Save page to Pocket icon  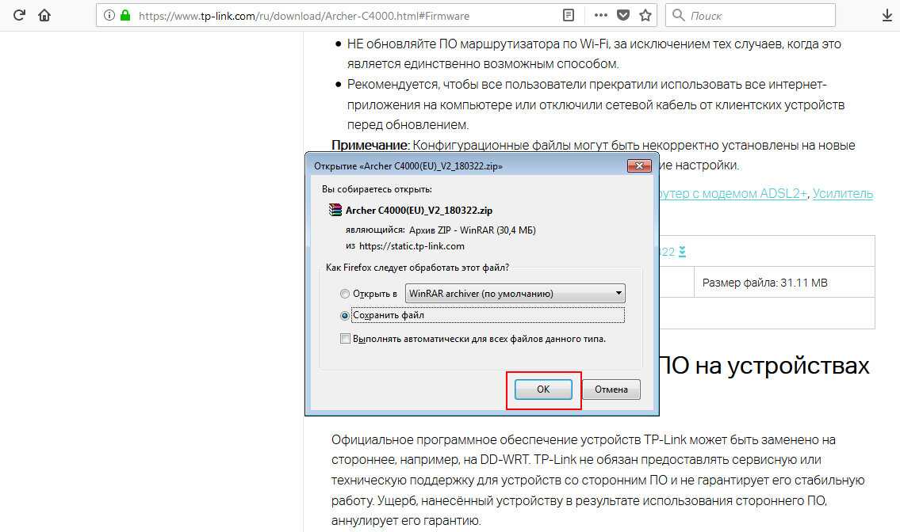pos(623,16)
